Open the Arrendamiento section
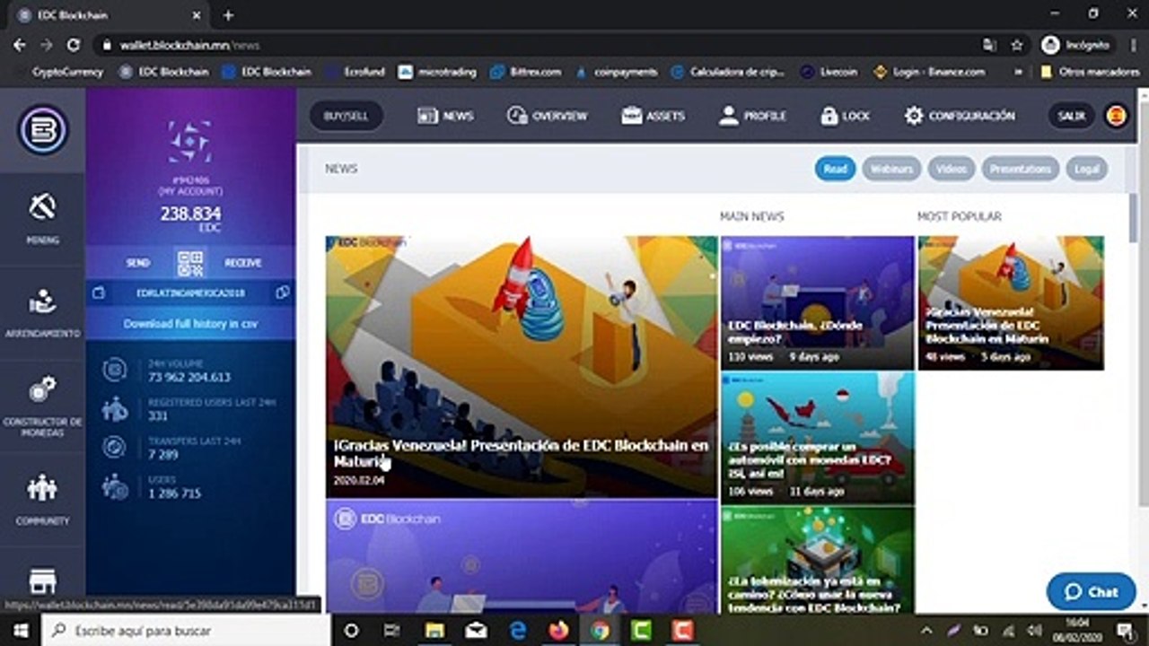This screenshot has height=646, width=1149. coord(42,312)
